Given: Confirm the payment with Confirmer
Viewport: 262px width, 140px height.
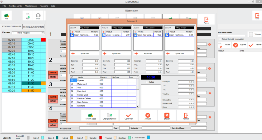Looking at the screenshot, I should point(129,116).
